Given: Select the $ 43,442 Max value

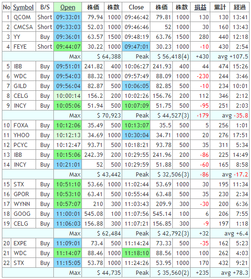Looking at the screenshot, I should (102, 175).
